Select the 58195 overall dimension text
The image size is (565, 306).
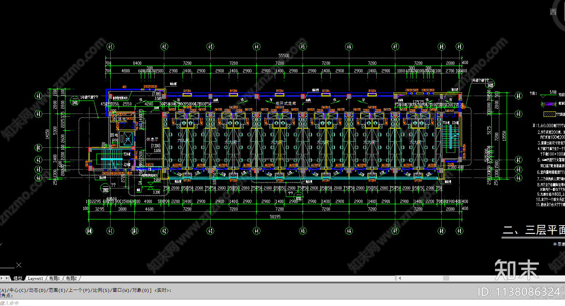275,216
